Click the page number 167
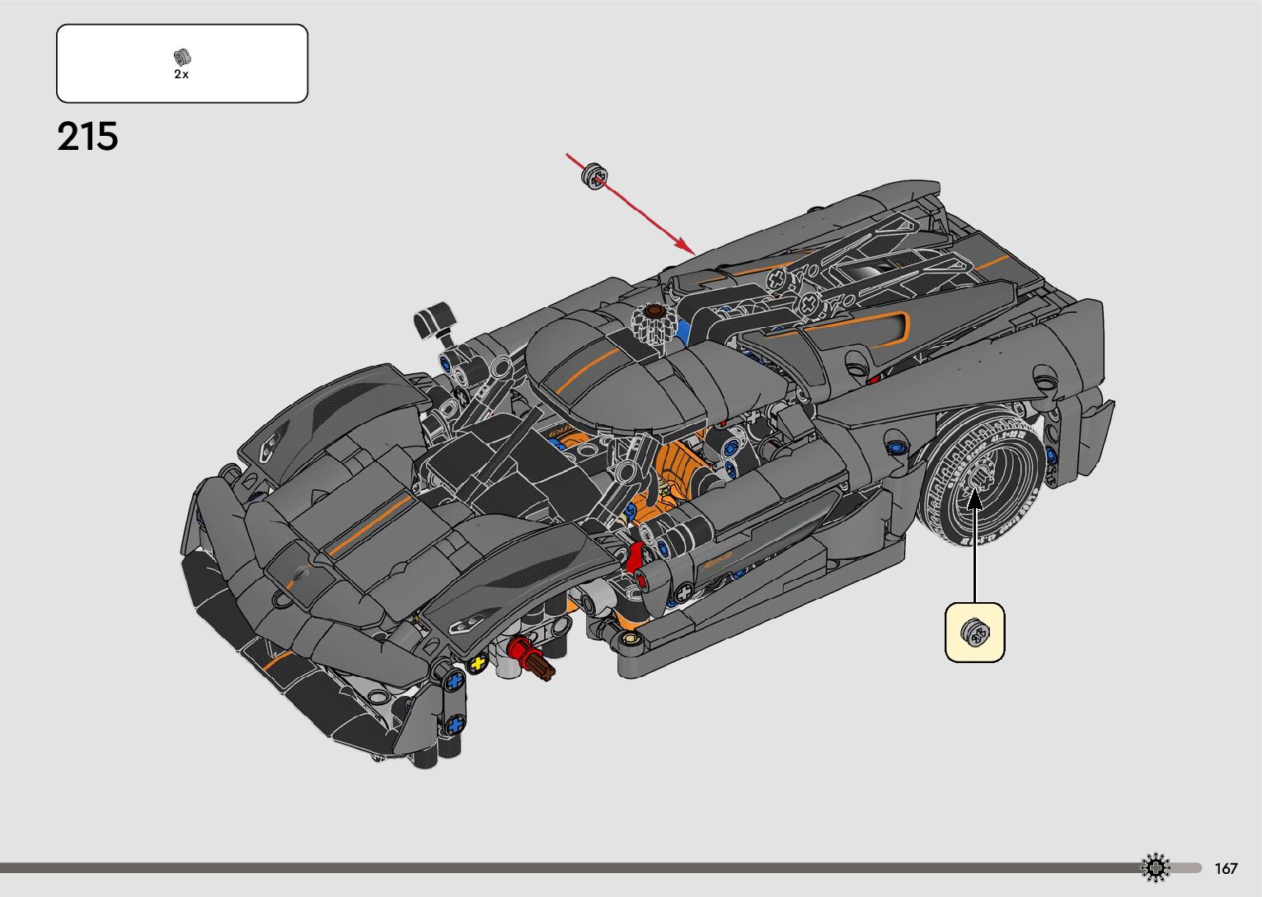Image resolution: width=1262 pixels, height=897 pixels. pos(1226,868)
